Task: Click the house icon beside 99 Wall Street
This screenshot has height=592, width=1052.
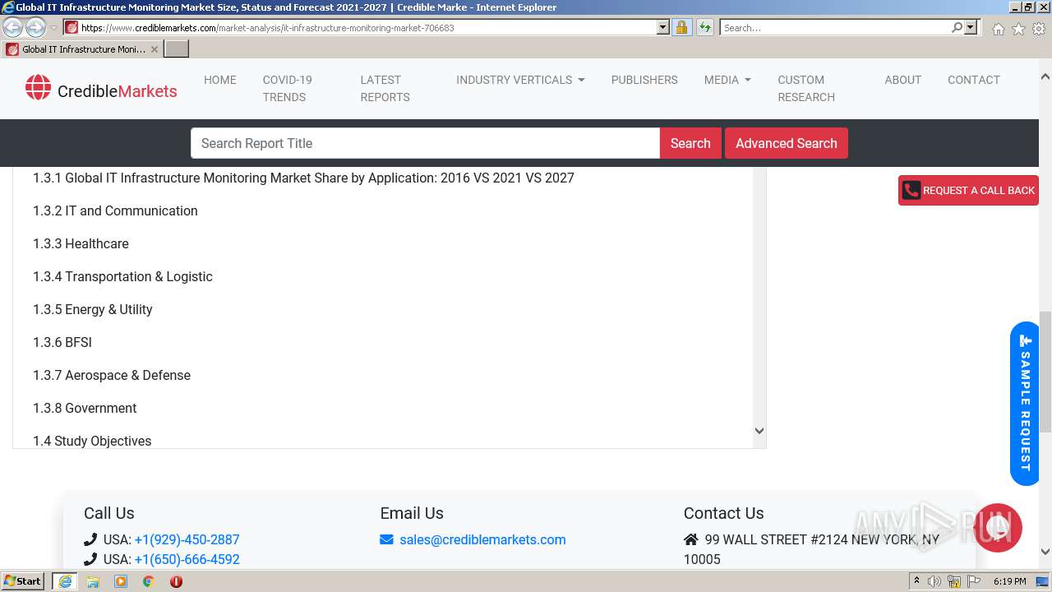Action: coord(690,540)
